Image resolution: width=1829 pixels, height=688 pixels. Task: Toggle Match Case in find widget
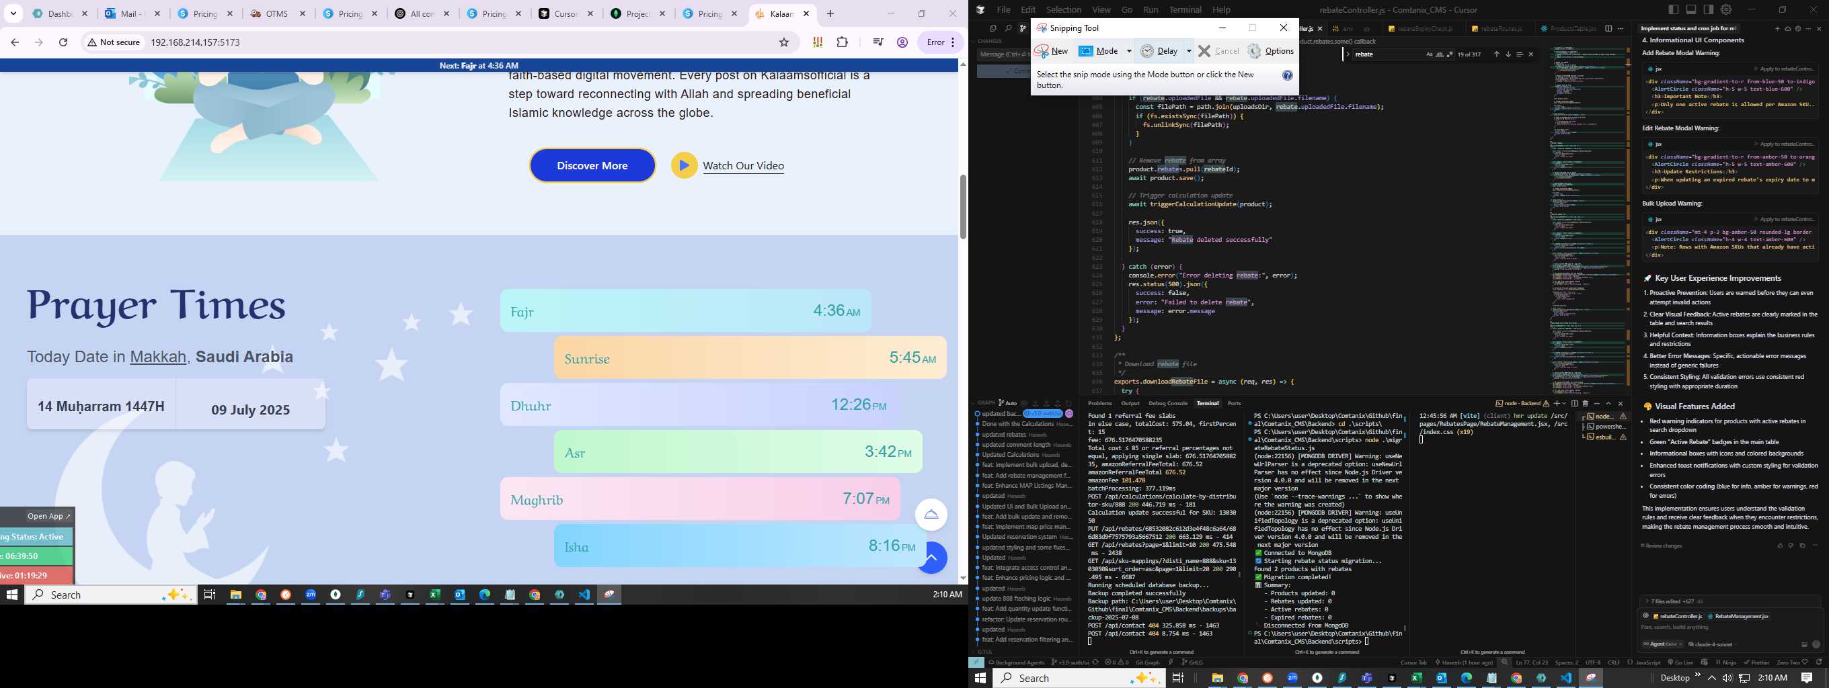pos(1430,54)
